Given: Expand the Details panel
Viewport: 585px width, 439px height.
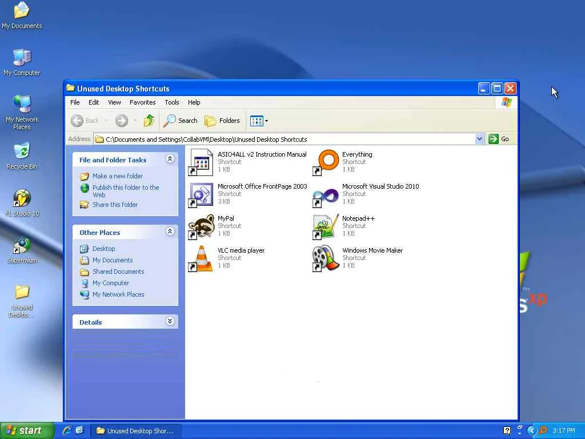Looking at the screenshot, I should [x=170, y=321].
